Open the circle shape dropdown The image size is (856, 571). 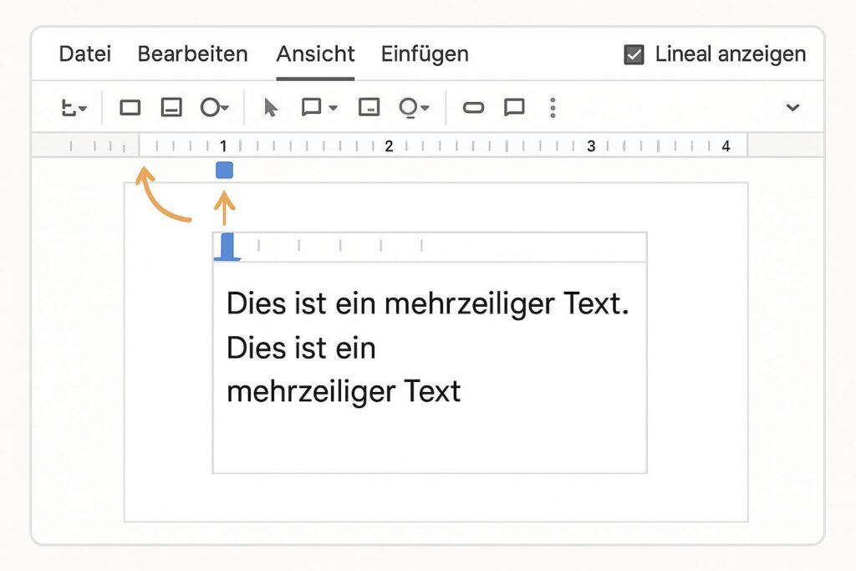click(214, 108)
